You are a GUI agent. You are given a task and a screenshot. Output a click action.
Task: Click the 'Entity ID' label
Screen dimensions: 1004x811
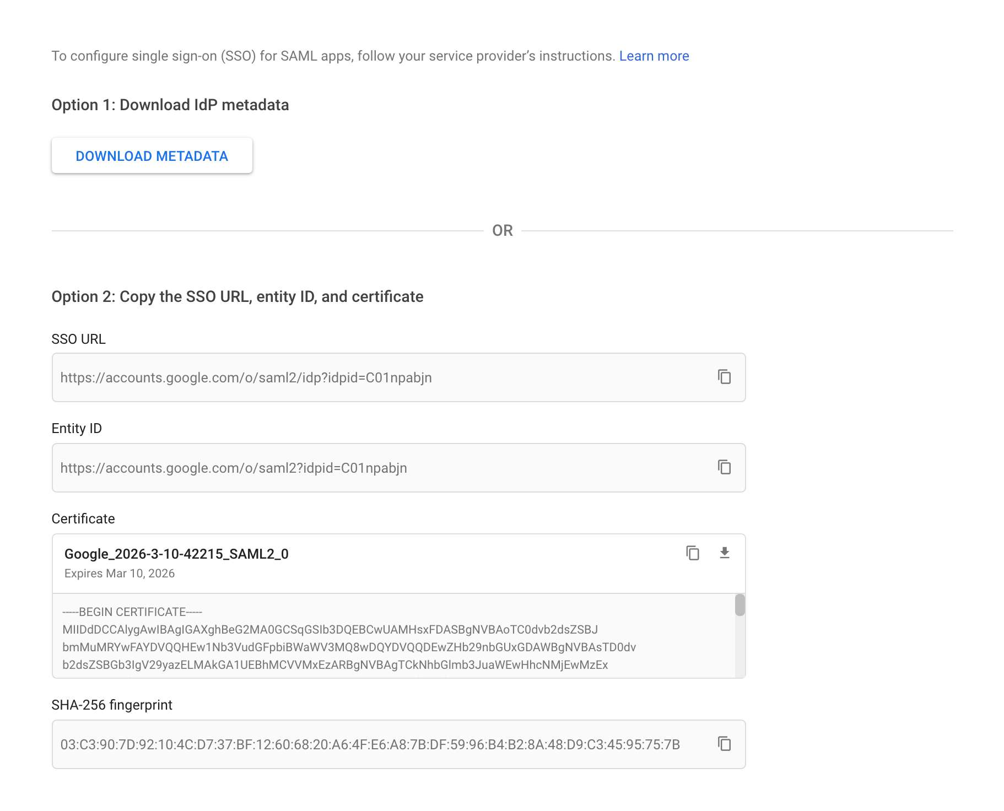click(77, 429)
